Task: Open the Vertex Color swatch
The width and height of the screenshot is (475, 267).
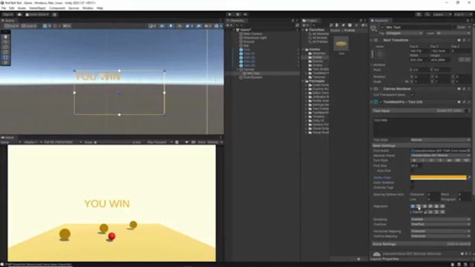Action: click(x=438, y=178)
